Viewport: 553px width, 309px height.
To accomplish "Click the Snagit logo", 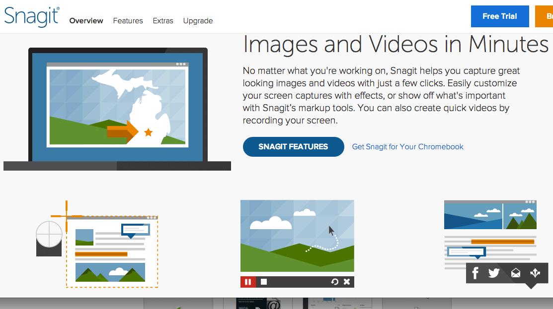I will point(32,16).
